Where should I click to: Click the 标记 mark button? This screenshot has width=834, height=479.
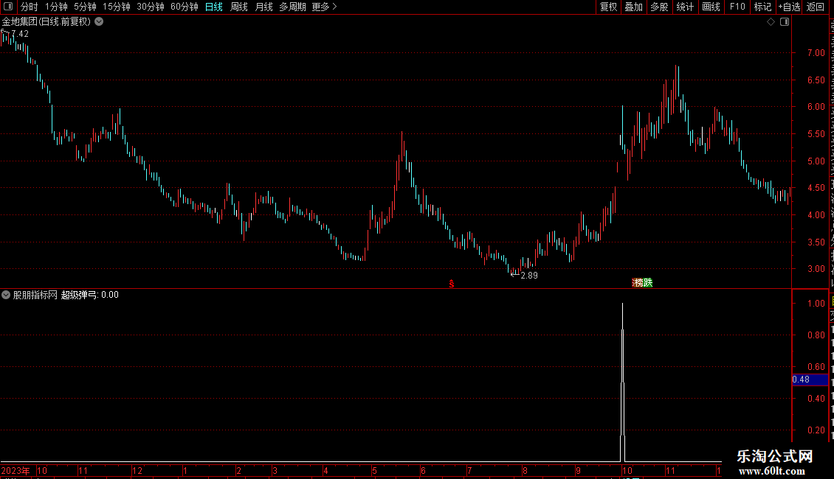coord(762,7)
